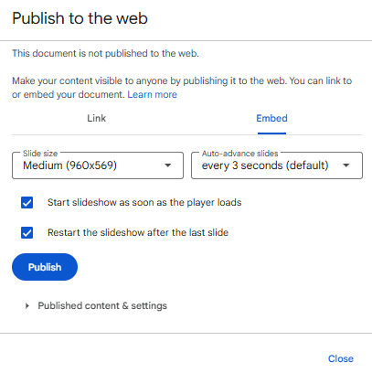This screenshot has width=372, height=373.
Task: Open the Learn more link
Action: [152, 94]
